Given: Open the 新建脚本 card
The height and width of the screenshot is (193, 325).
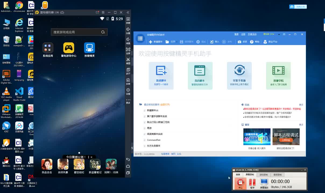Looking at the screenshot, I should coord(161,76).
